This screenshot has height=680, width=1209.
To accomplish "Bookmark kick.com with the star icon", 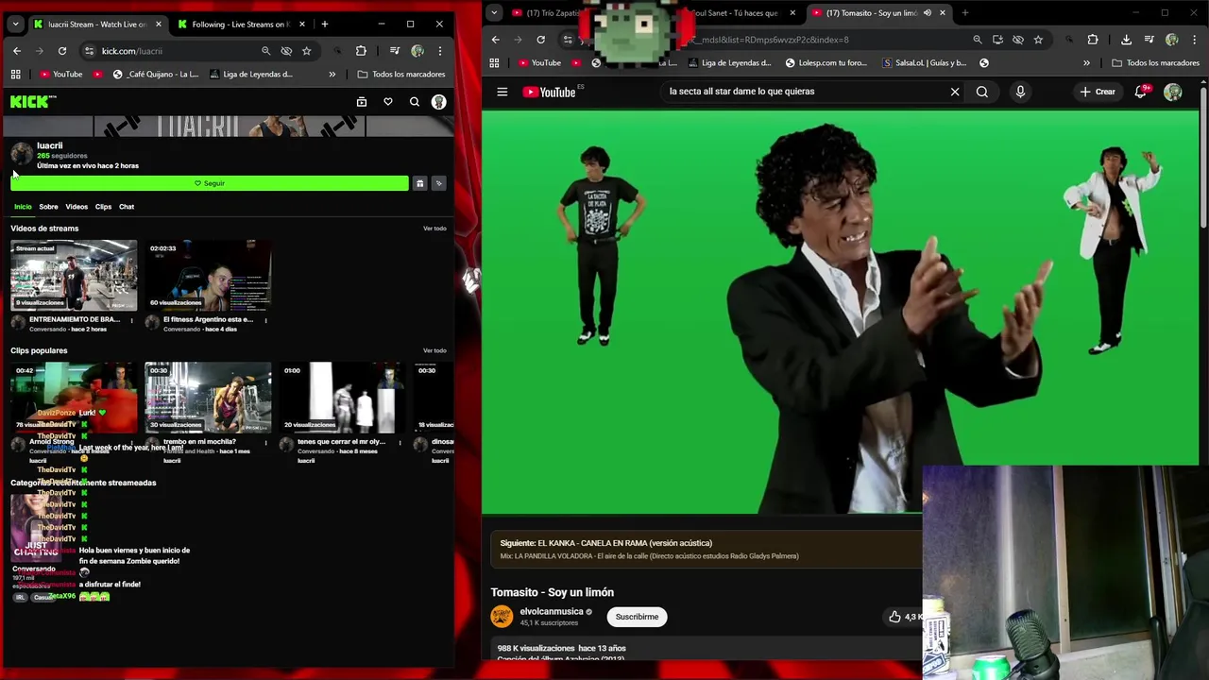I will click(306, 51).
